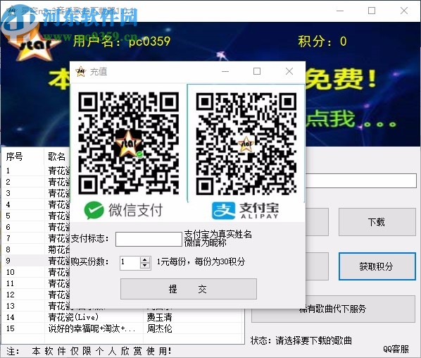This screenshot has height=358, width=421.
Task: Minimize the 充值 dialog
Action: tap(225, 71)
